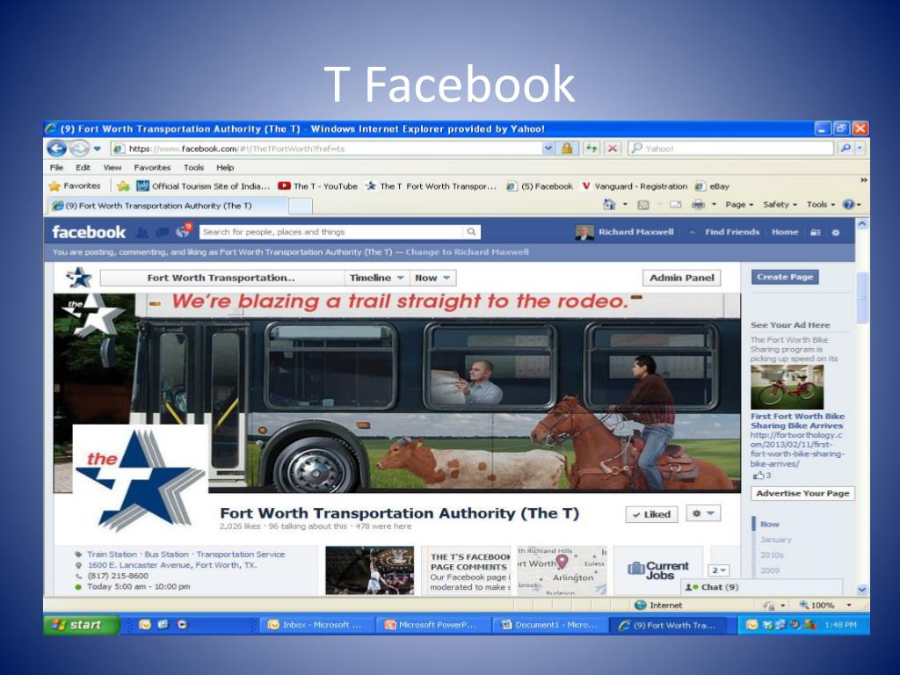
Task: Click the Current Jobs briefcase tile
Action: click(x=657, y=570)
